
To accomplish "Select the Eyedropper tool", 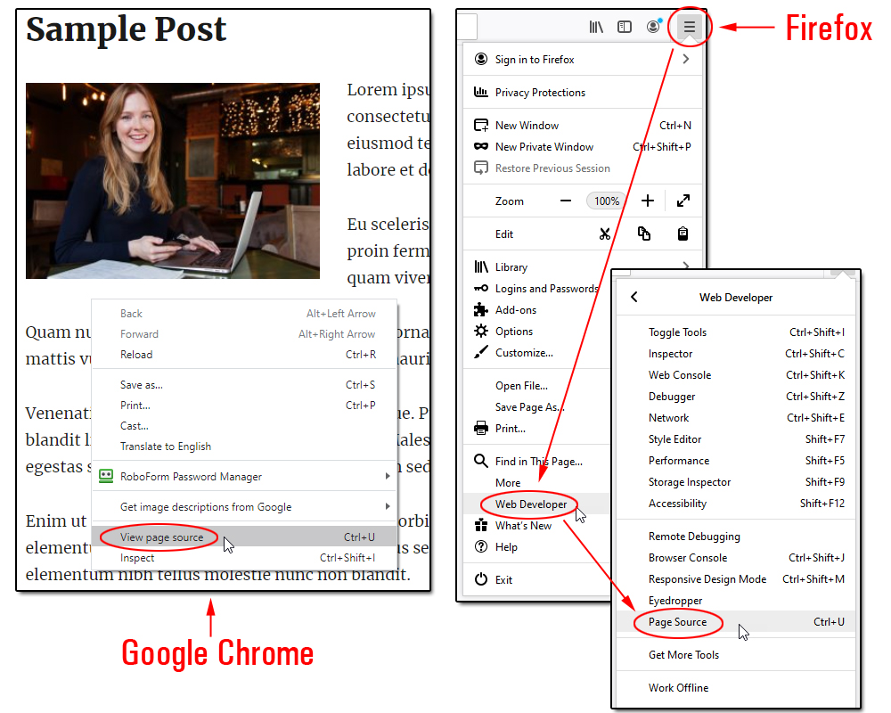I will click(x=736, y=601).
